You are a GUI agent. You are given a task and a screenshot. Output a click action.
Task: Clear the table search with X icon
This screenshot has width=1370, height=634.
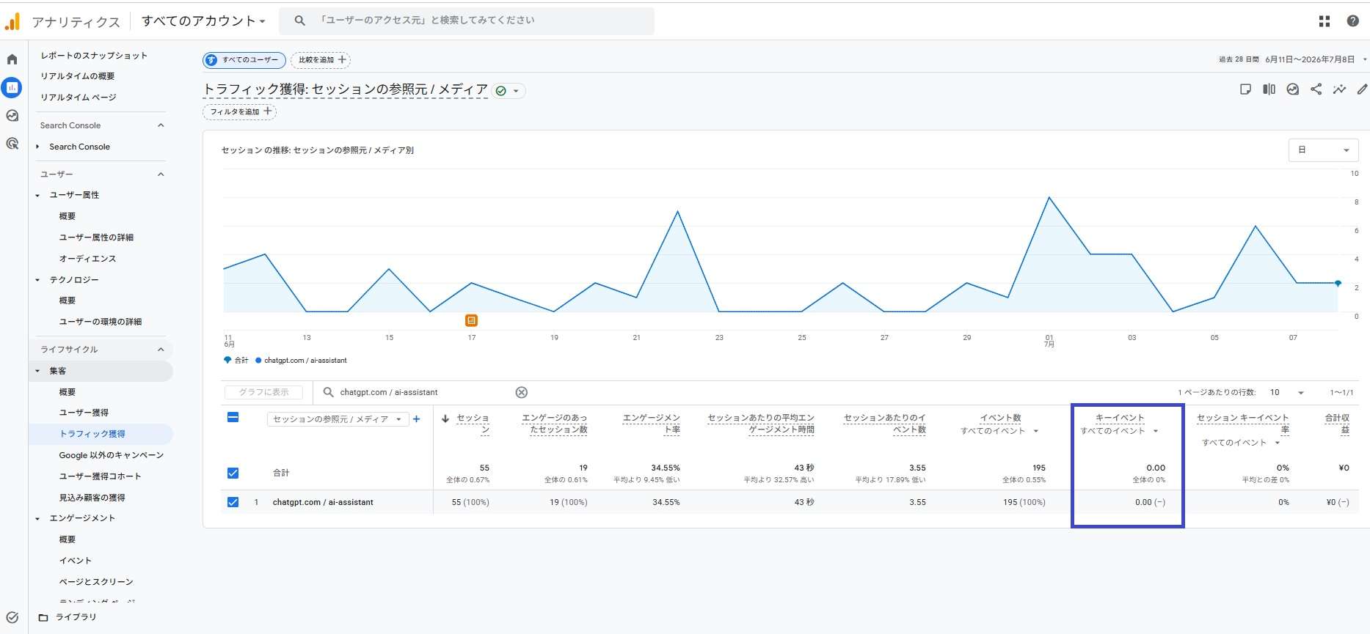[x=521, y=392]
